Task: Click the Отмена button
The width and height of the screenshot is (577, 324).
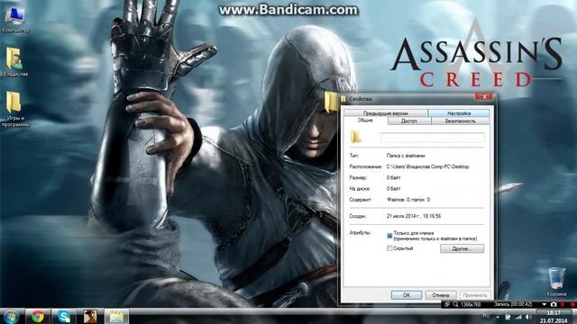Action: [441, 295]
